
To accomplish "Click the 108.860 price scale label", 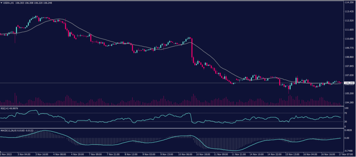I will point(349,57).
